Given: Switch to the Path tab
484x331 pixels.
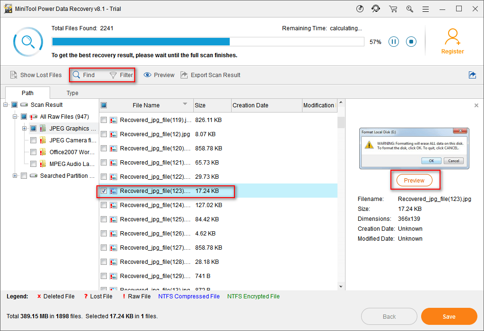Looking at the screenshot, I should (x=27, y=93).
